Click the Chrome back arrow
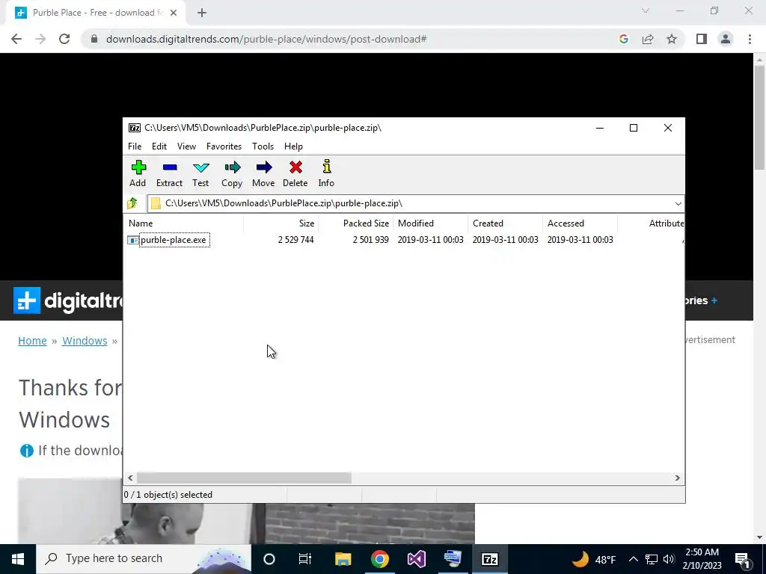 click(16, 39)
